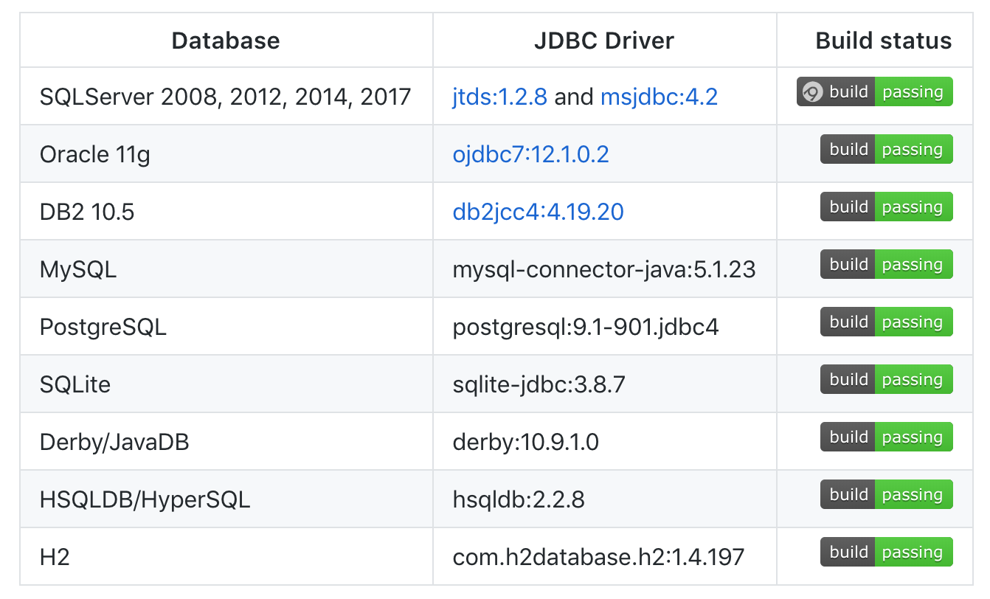Open the H2 build passing badge
Image resolution: width=990 pixels, height=599 pixels.
point(886,552)
